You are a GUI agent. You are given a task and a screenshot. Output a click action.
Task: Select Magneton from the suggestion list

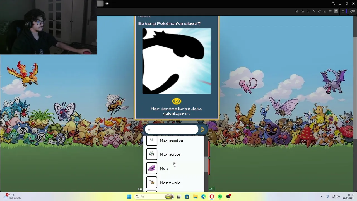click(x=174, y=154)
